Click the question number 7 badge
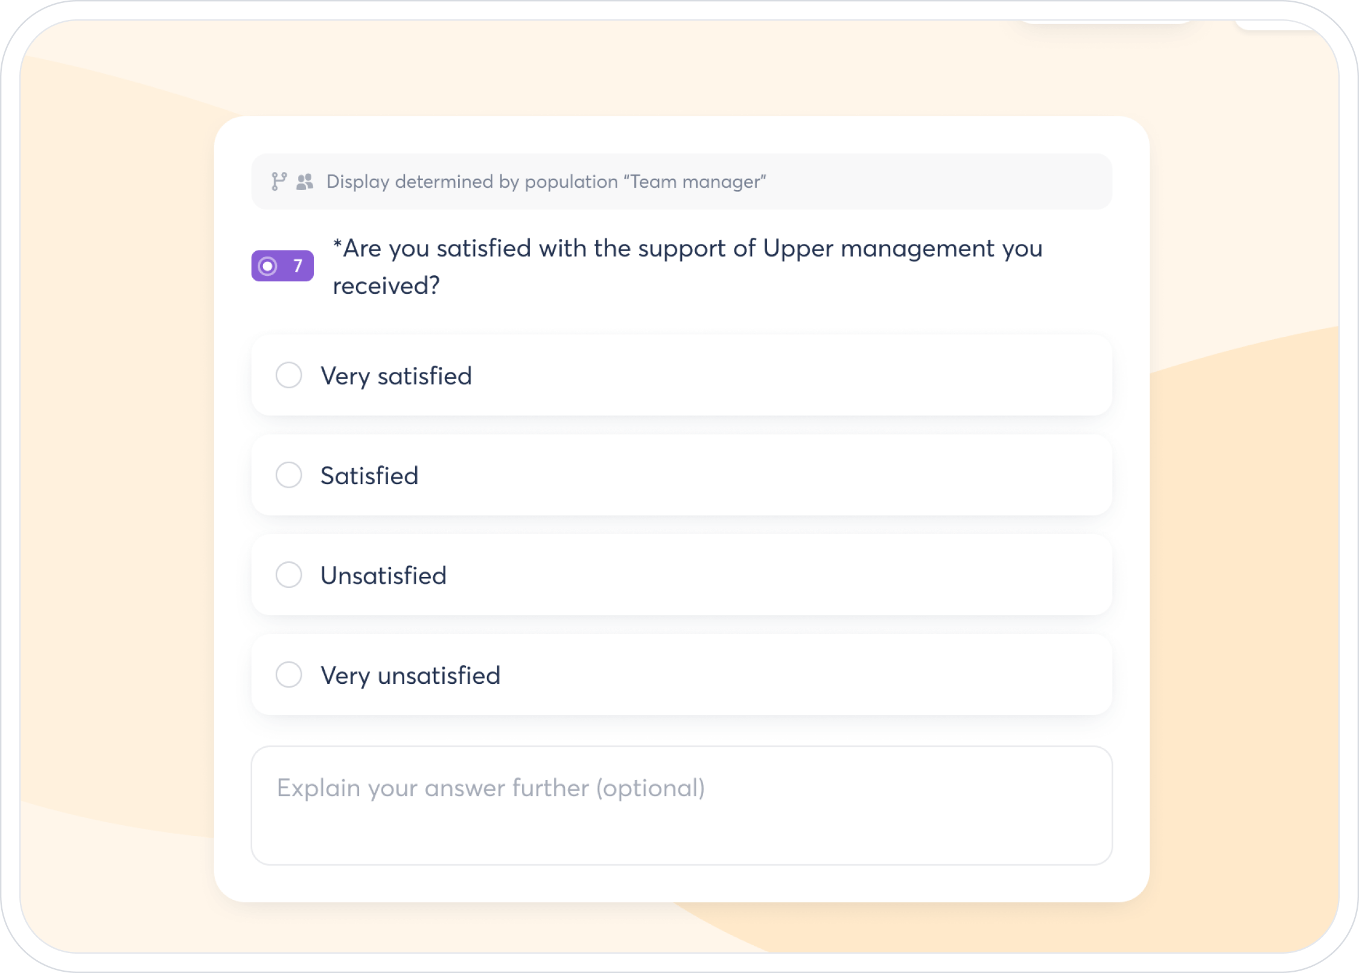This screenshot has width=1359, height=973. 297,266
